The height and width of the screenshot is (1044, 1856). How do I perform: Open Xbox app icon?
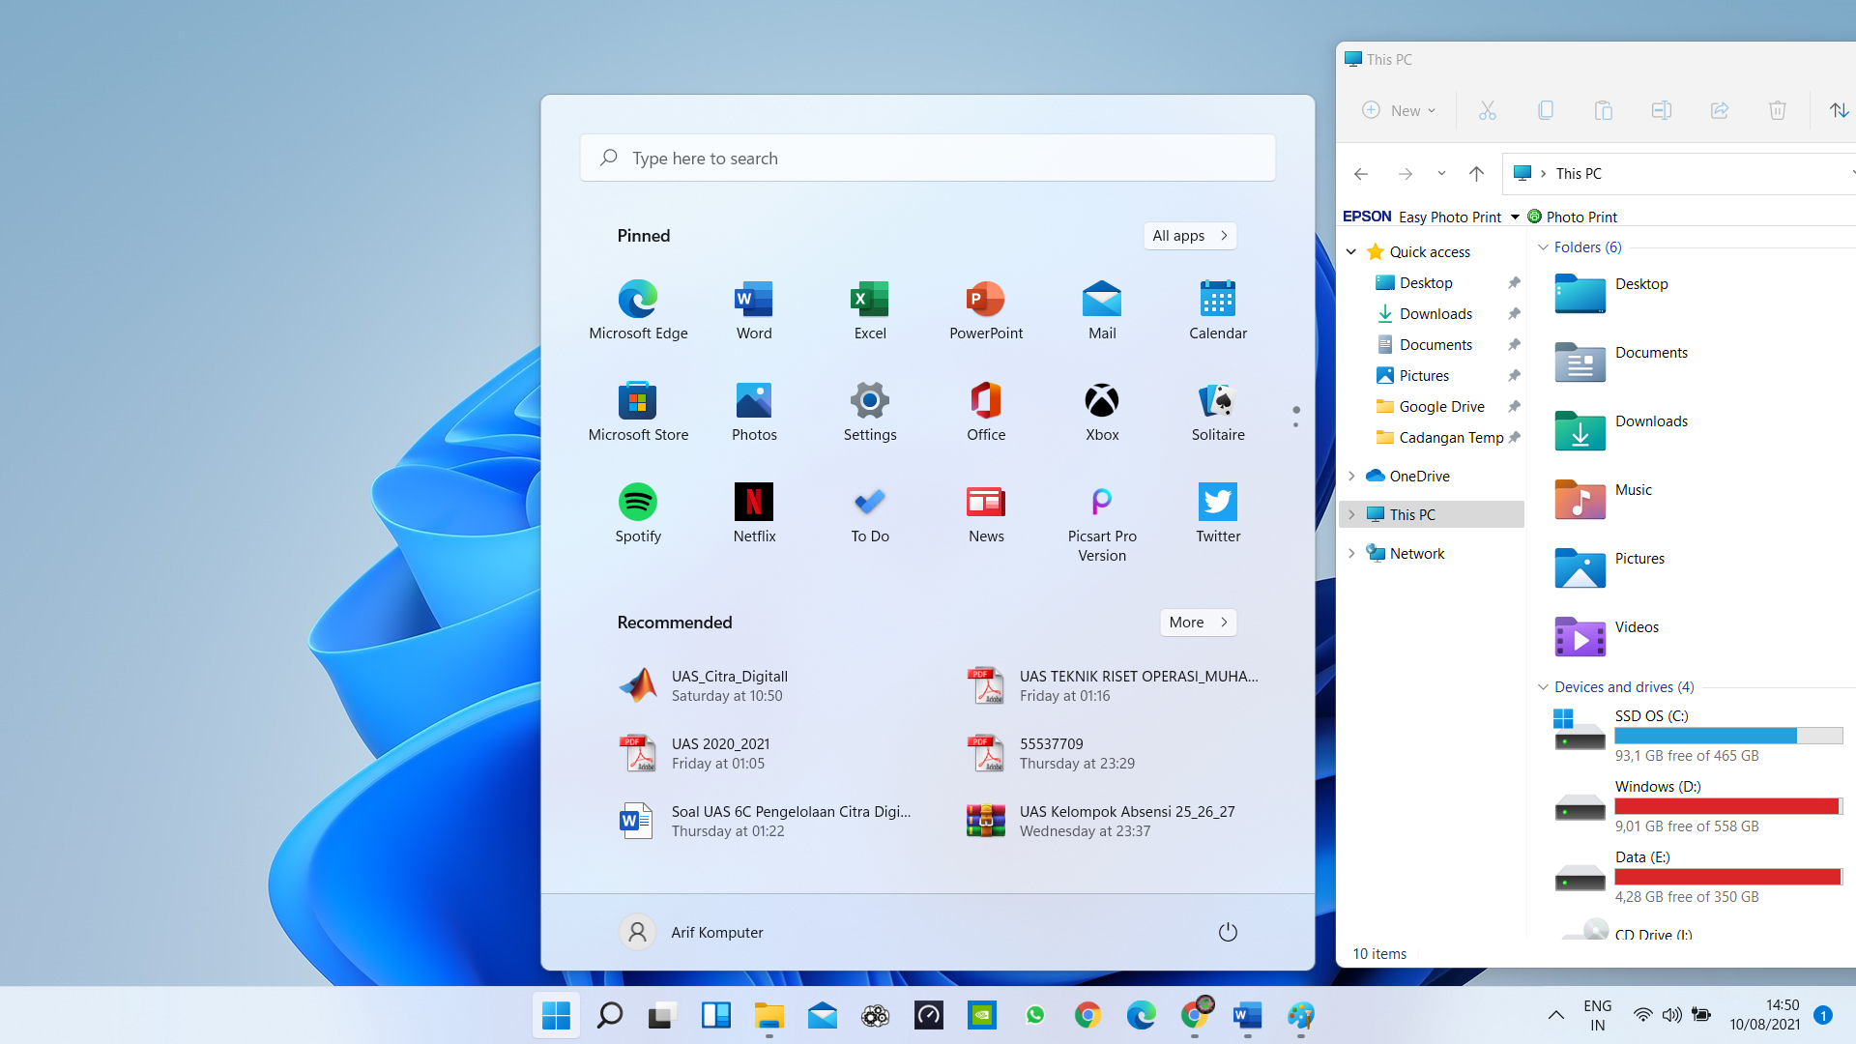tap(1102, 401)
